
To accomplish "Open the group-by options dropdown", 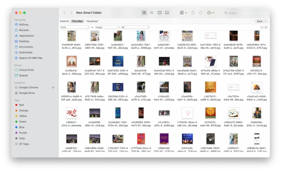I will pyautogui.click(x=183, y=13).
